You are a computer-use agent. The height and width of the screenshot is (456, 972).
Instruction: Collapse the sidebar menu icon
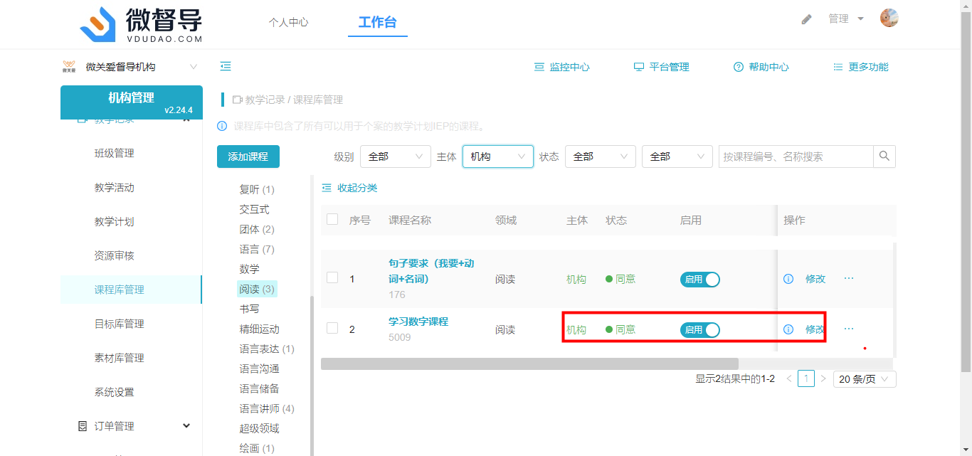226,66
